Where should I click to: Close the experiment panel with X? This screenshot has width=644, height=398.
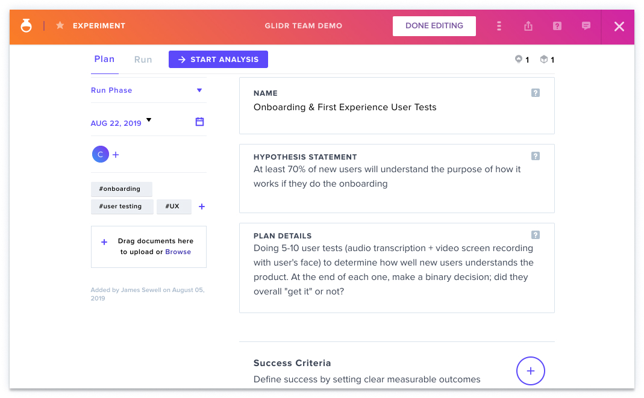(619, 26)
